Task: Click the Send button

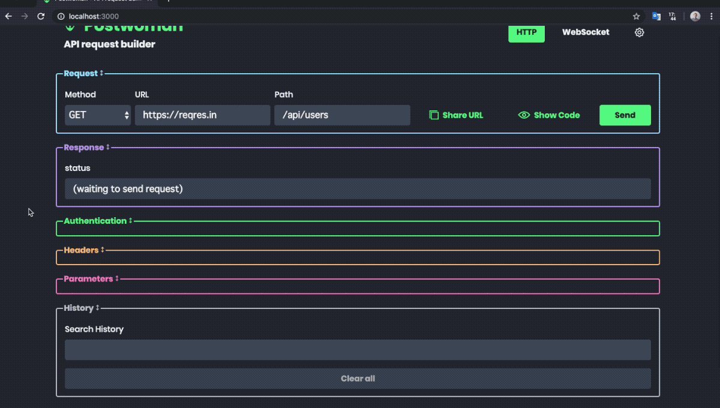Action: coord(625,115)
